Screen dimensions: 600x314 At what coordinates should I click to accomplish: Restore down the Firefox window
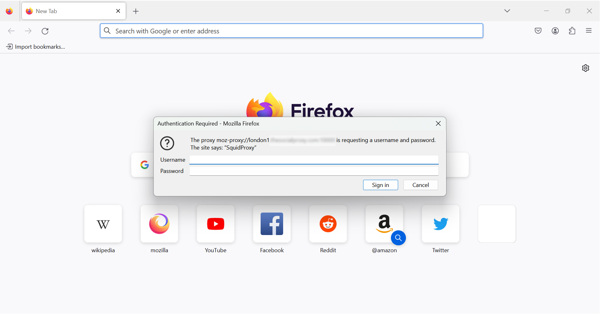click(x=568, y=11)
